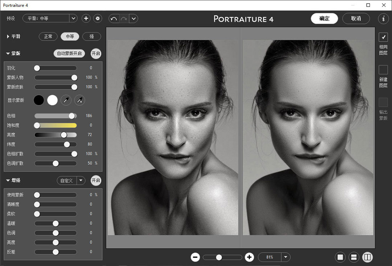
Task: Open the info button
Action: (x=383, y=18)
